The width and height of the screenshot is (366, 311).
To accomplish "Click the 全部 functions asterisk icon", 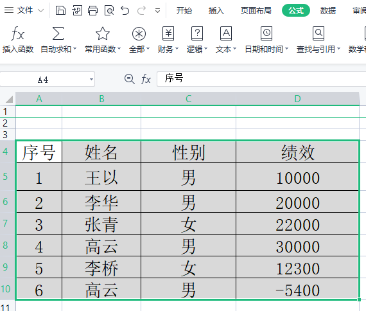I will coord(139,34).
